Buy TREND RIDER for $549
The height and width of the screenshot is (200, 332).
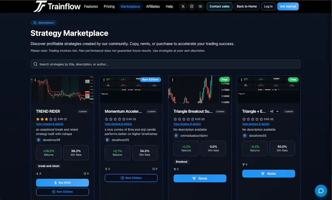tap(63, 183)
